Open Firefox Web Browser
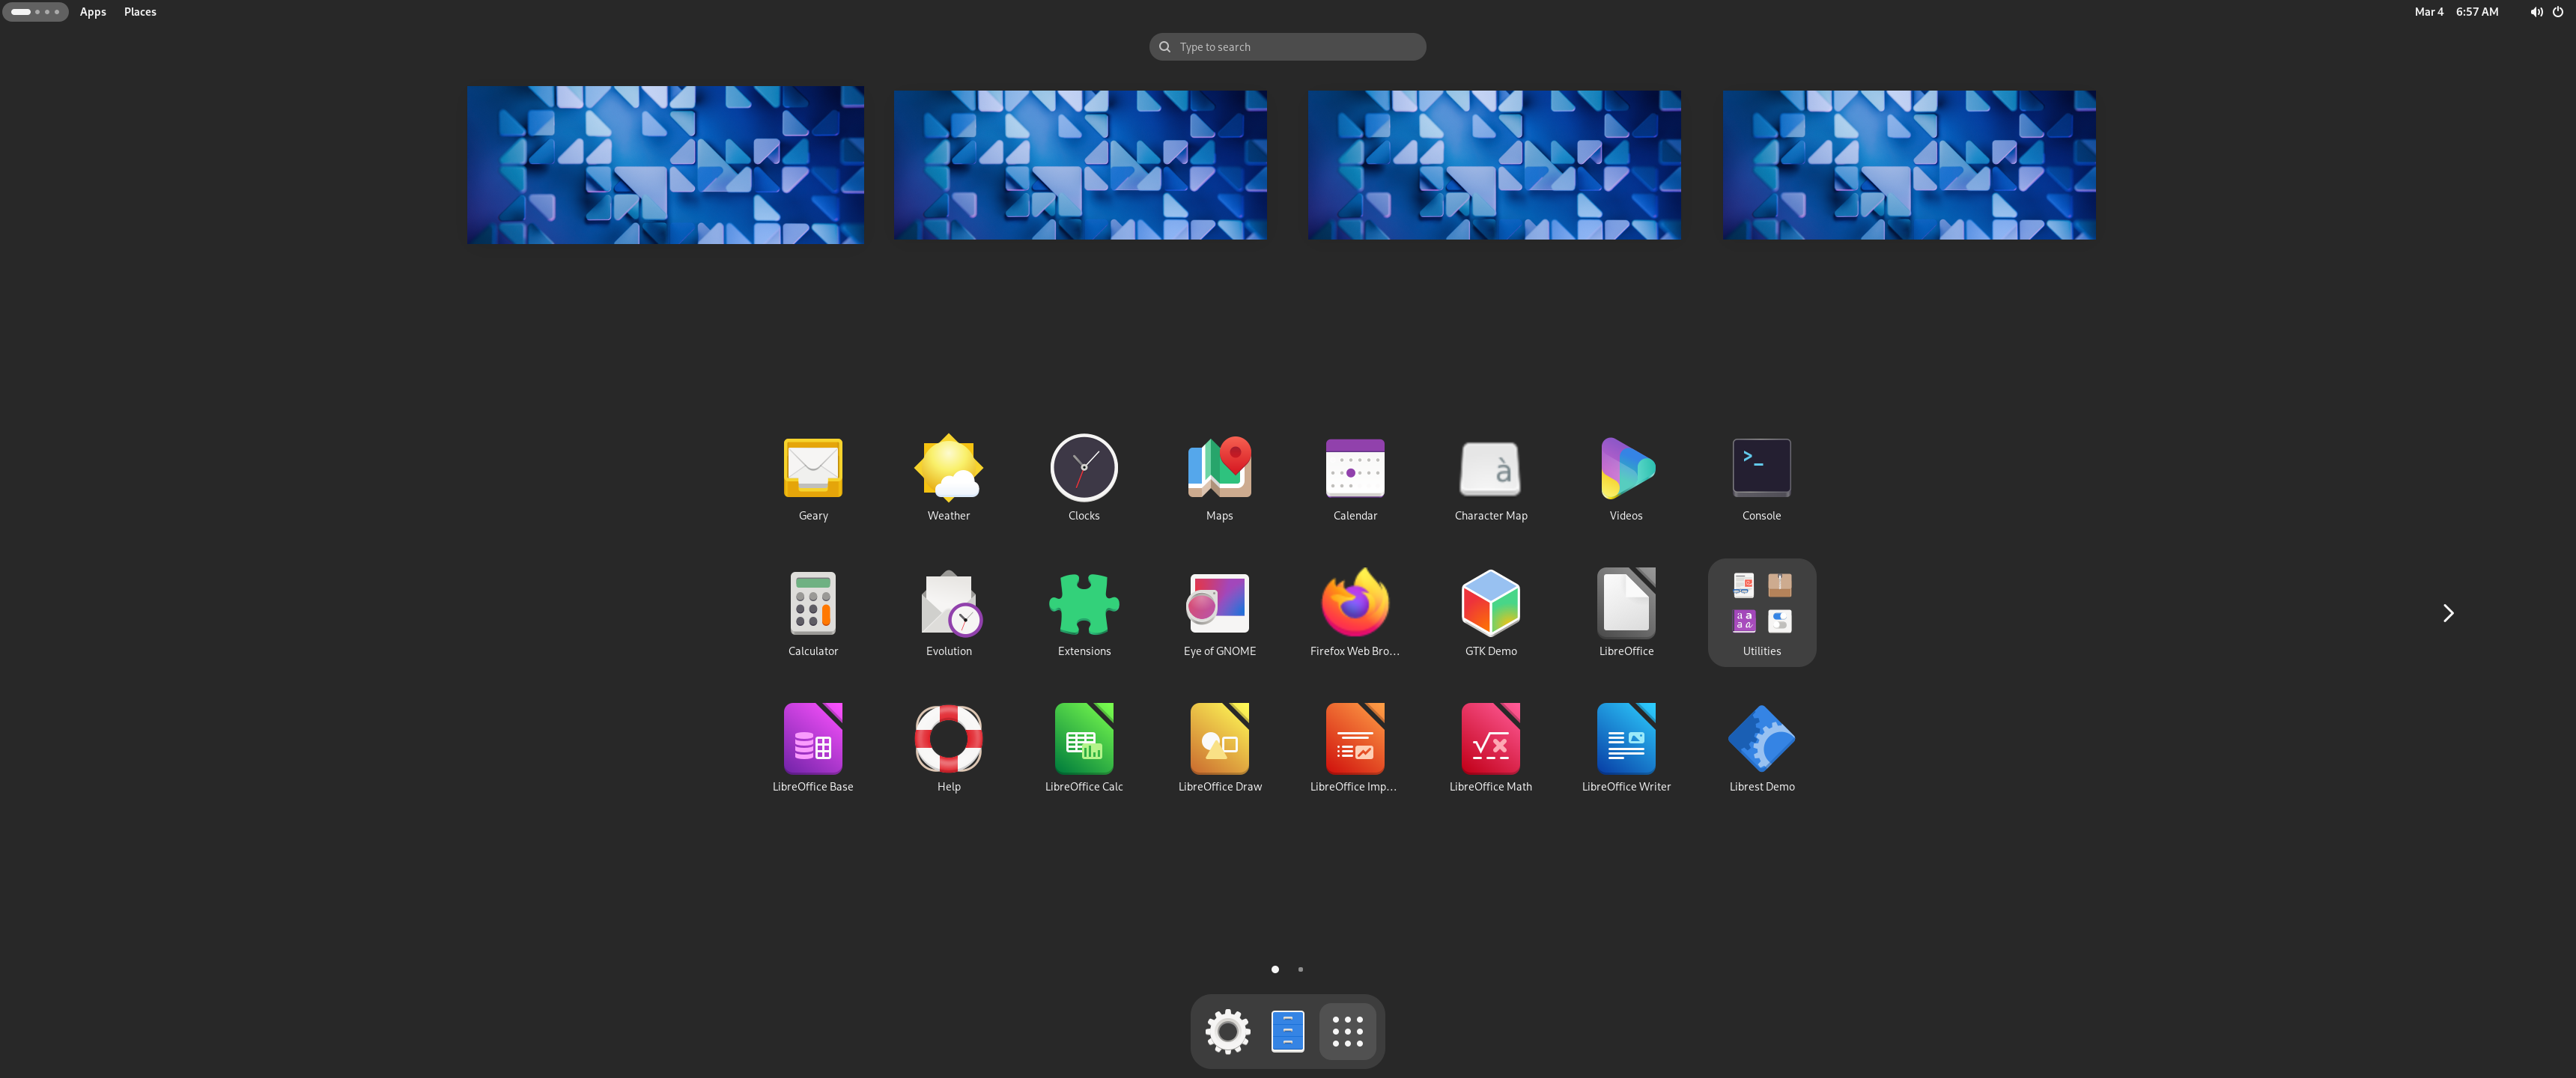 click(1354, 604)
